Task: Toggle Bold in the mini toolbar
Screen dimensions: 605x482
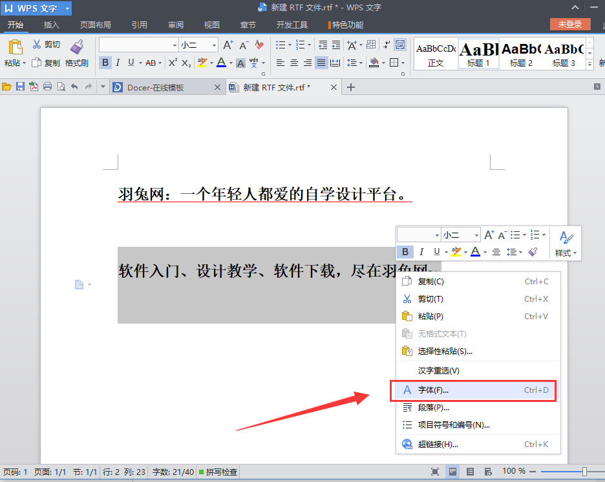Action: pyautogui.click(x=405, y=252)
